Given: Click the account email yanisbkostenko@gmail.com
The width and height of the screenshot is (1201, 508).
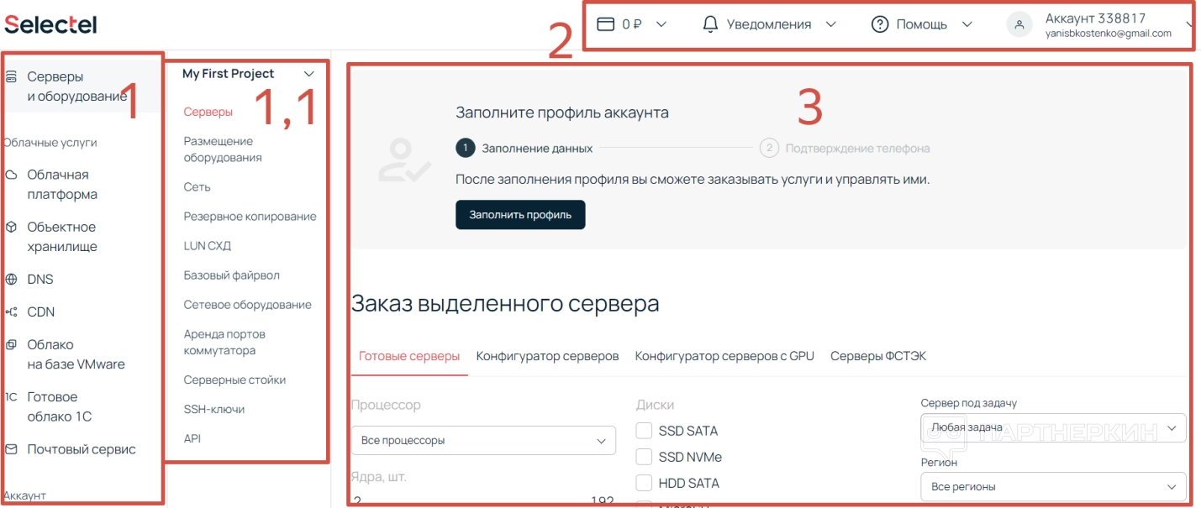Looking at the screenshot, I should click(x=1108, y=34).
